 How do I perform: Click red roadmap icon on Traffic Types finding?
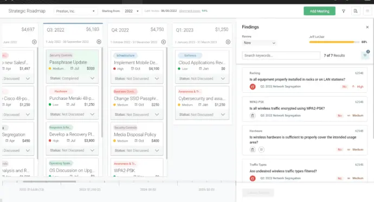(253, 178)
